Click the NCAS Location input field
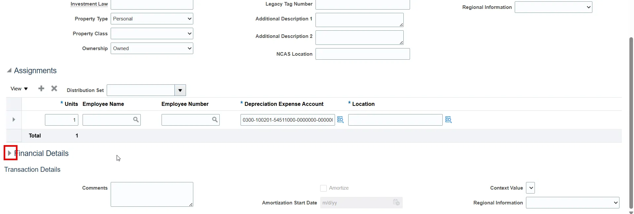 click(x=362, y=54)
